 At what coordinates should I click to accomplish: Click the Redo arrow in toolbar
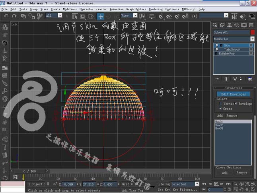click(x=14, y=16)
